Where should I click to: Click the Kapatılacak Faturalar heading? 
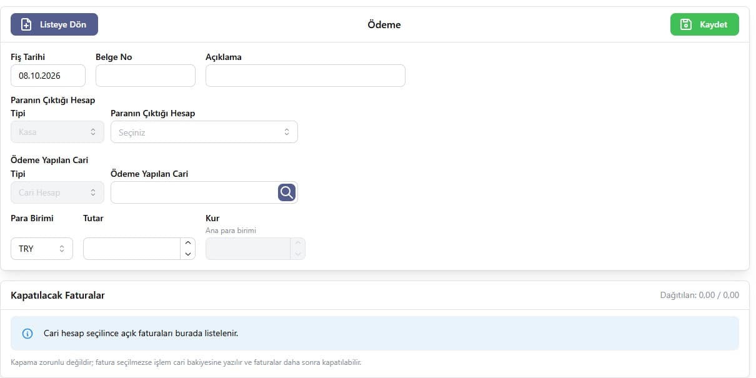tap(58, 296)
